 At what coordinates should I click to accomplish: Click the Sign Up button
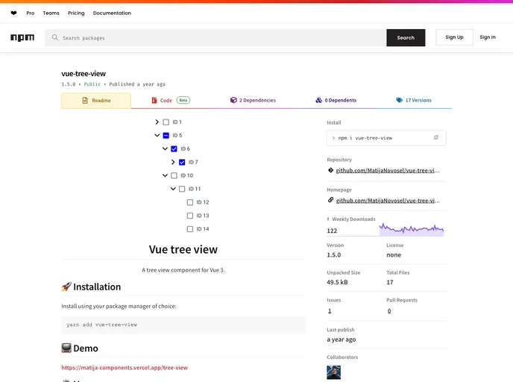pyautogui.click(x=454, y=37)
